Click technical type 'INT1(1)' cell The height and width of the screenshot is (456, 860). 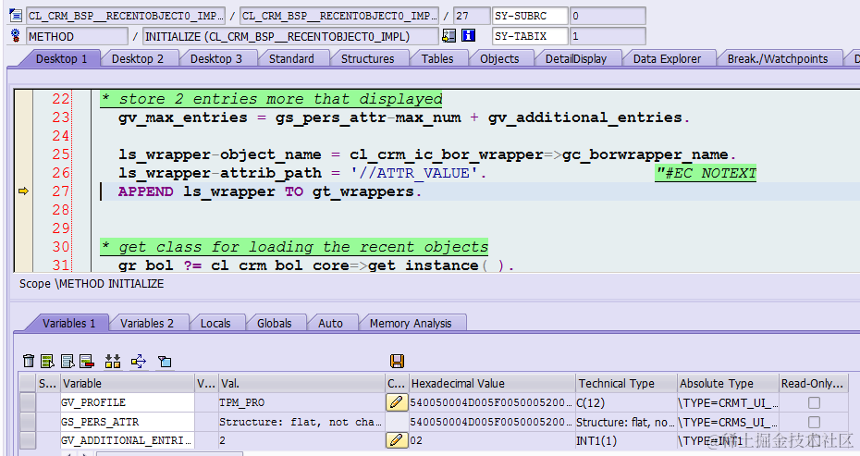point(626,440)
